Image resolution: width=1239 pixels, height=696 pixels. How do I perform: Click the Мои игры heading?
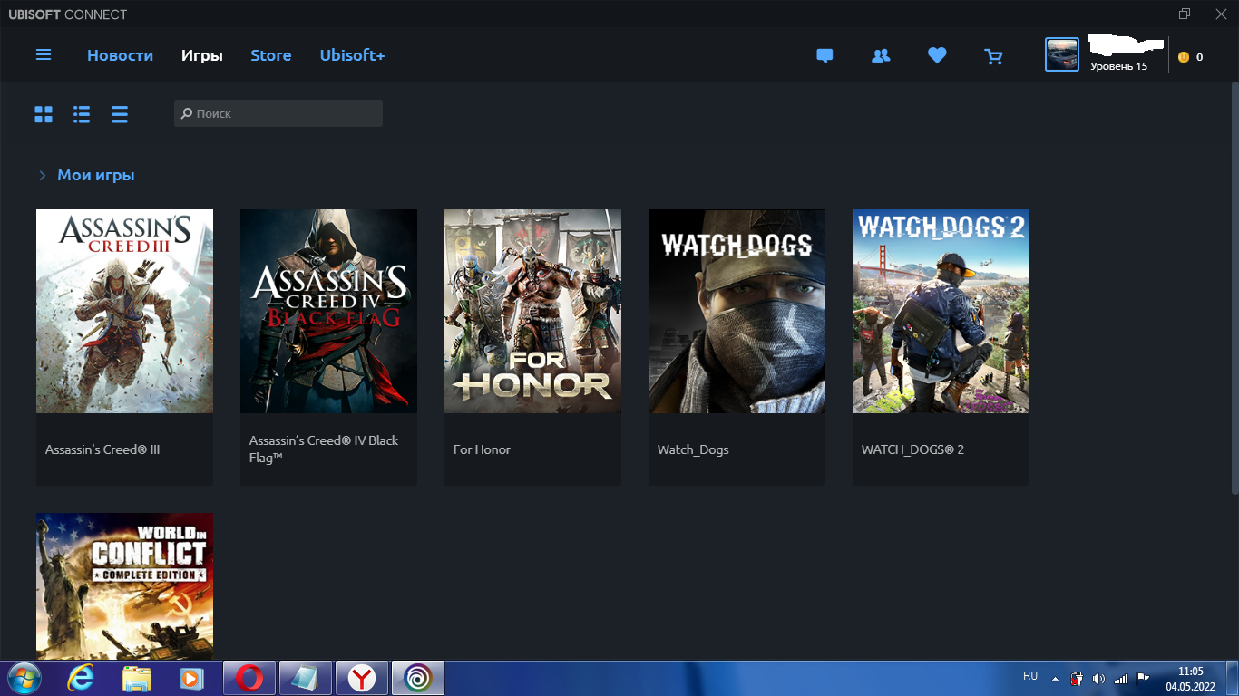(96, 175)
